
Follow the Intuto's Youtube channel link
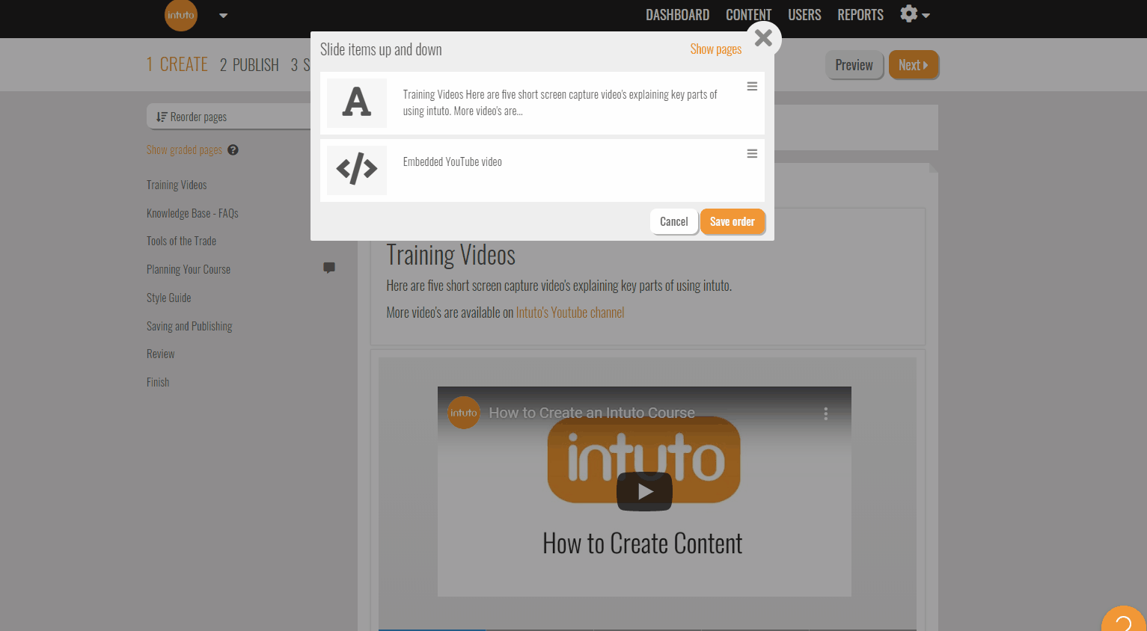[570, 313]
